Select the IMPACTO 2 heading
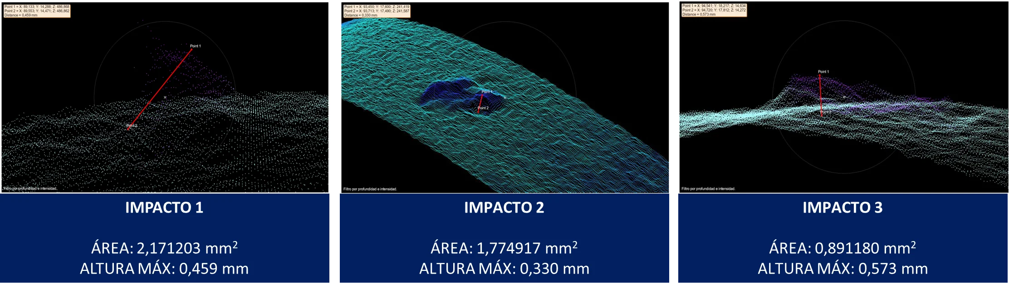 click(504, 208)
